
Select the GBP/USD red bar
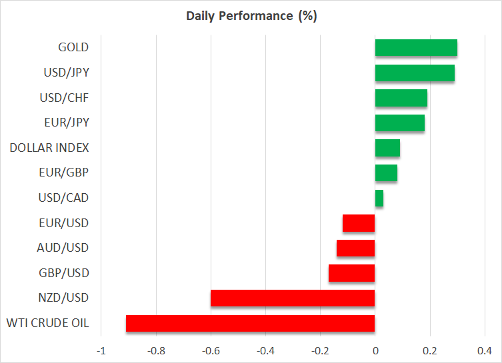(x=352, y=273)
